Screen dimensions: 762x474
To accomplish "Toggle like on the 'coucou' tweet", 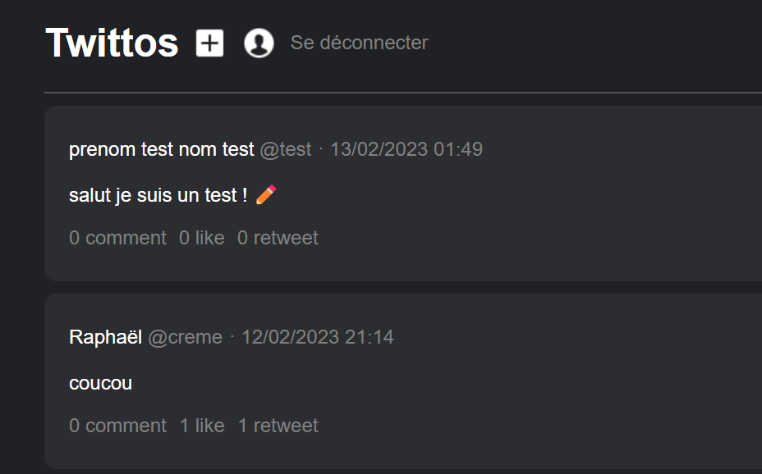I will click(x=202, y=426).
